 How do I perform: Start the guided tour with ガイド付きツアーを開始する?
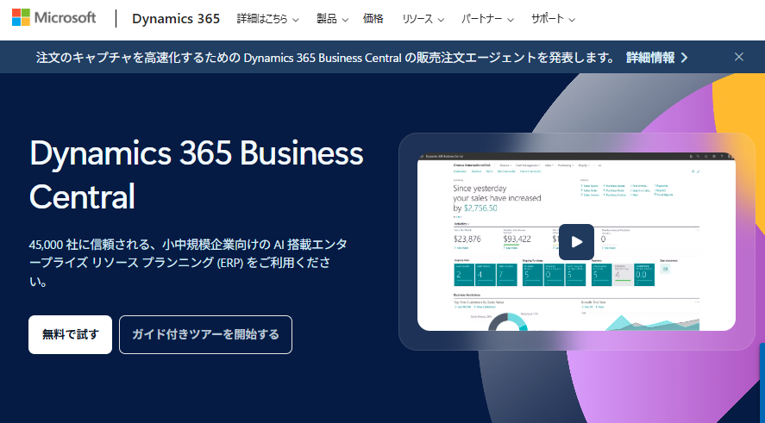tap(205, 334)
